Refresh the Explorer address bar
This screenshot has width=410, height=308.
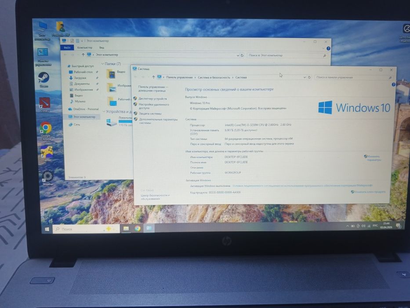pos(242,55)
